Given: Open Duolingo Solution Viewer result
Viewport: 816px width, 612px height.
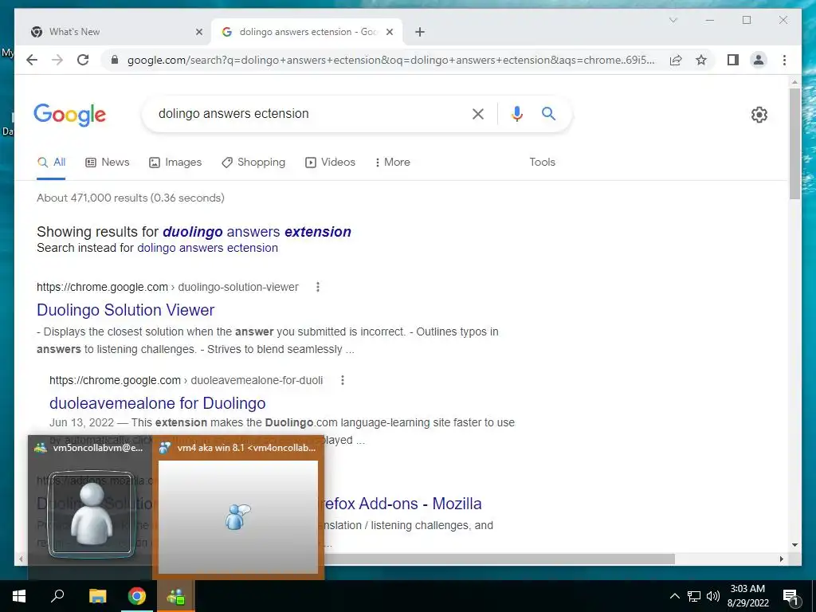Looking at the screenshot, I should tap(125, 310).
